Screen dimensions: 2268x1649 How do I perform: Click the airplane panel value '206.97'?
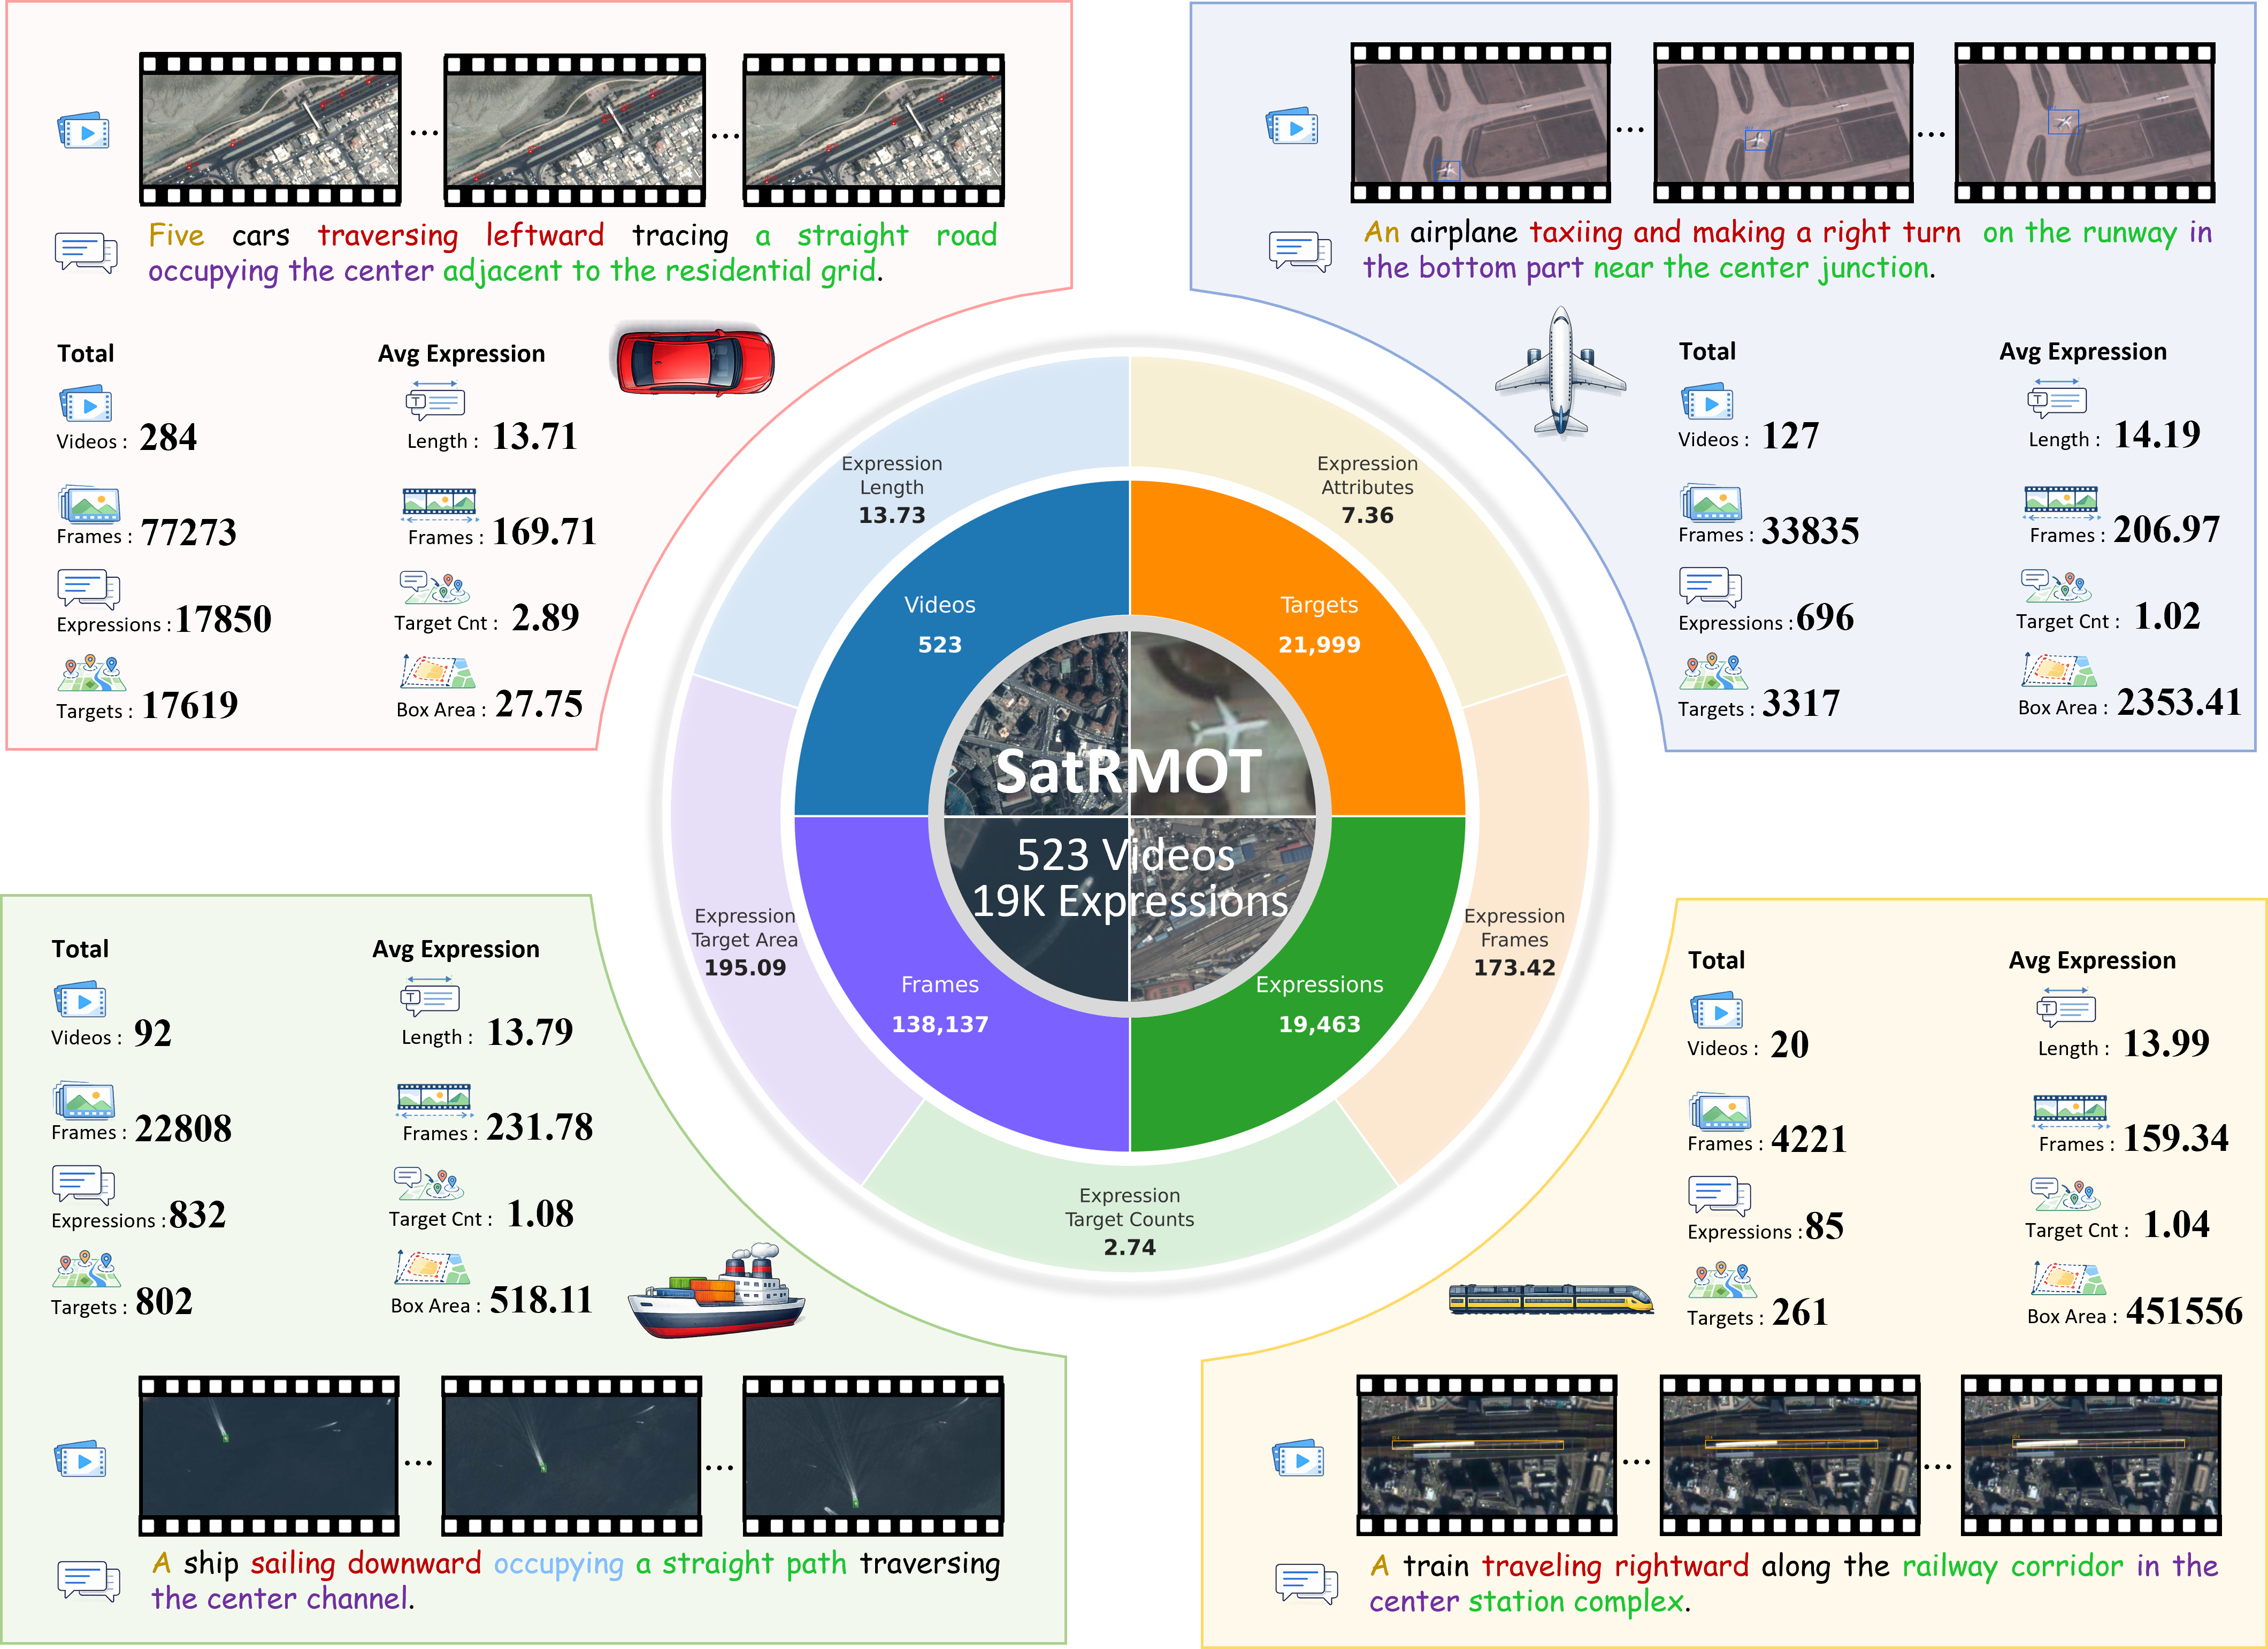click(x=2166, y=529)
